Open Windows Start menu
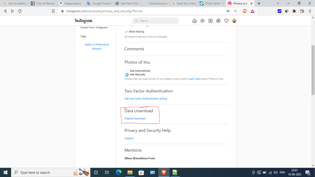This screenshot has width=315, height=177. pos(6,172)
